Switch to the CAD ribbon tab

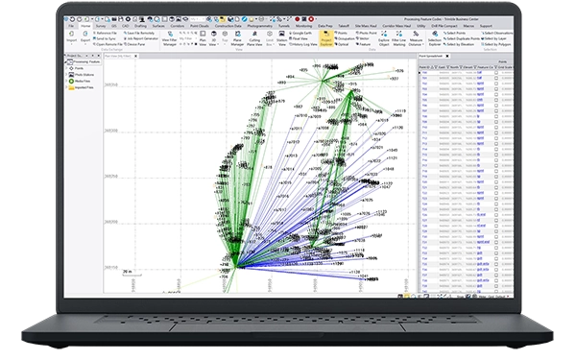pyautogui.click(x=125, y=26)
